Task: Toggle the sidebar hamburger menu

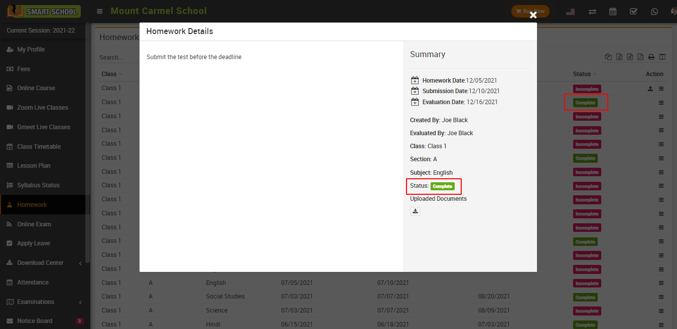Action: 100,12
